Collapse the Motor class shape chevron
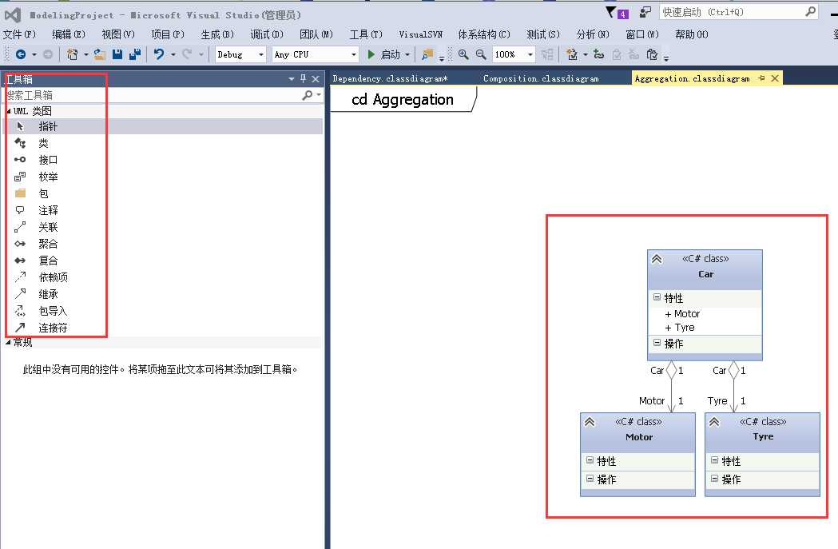The width and height of the screenshot is (838, 549). (590, 422)
